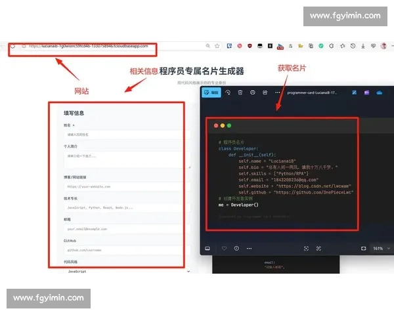Click the red close dot on code card
394x315 pixels.
click(216, 125)
